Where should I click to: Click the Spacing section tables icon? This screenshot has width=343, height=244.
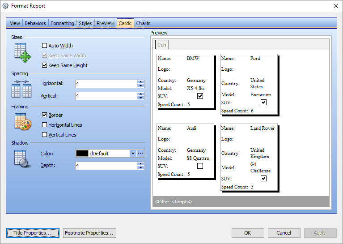[21, 89]
